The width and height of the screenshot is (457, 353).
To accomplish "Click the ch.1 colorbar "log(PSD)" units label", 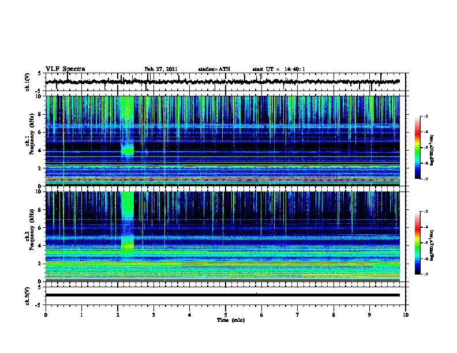I will [432, 151].
